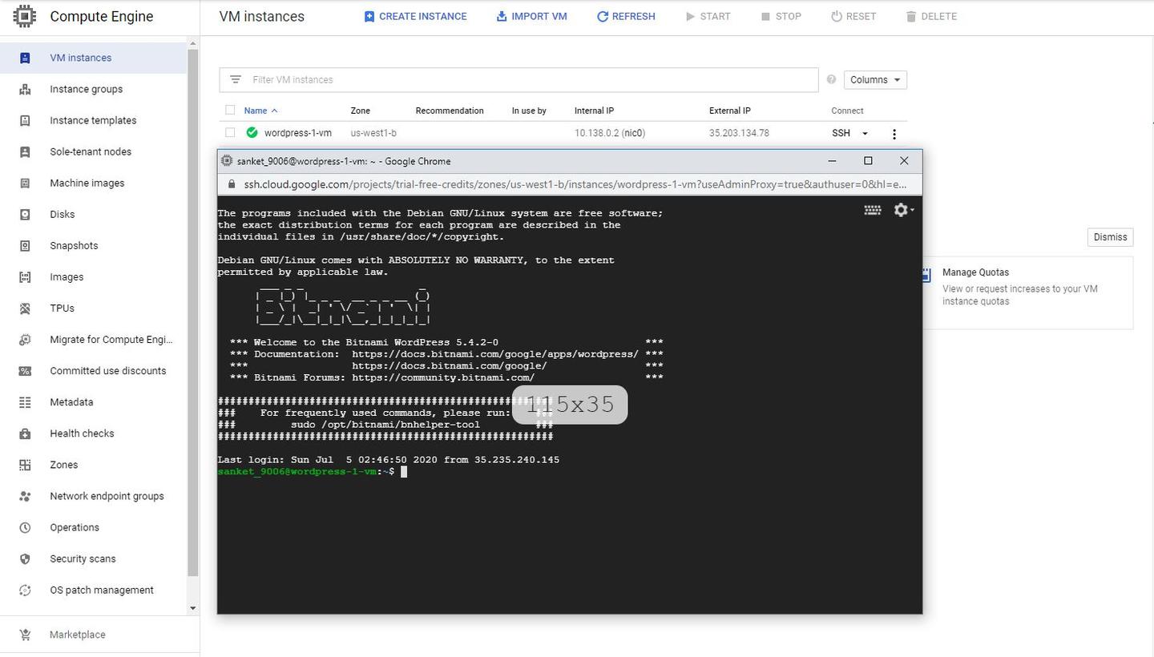This screenshot has width=1154, height=657.
Task: Click the TPUs sidebar icon
Action: pos(25,308)
